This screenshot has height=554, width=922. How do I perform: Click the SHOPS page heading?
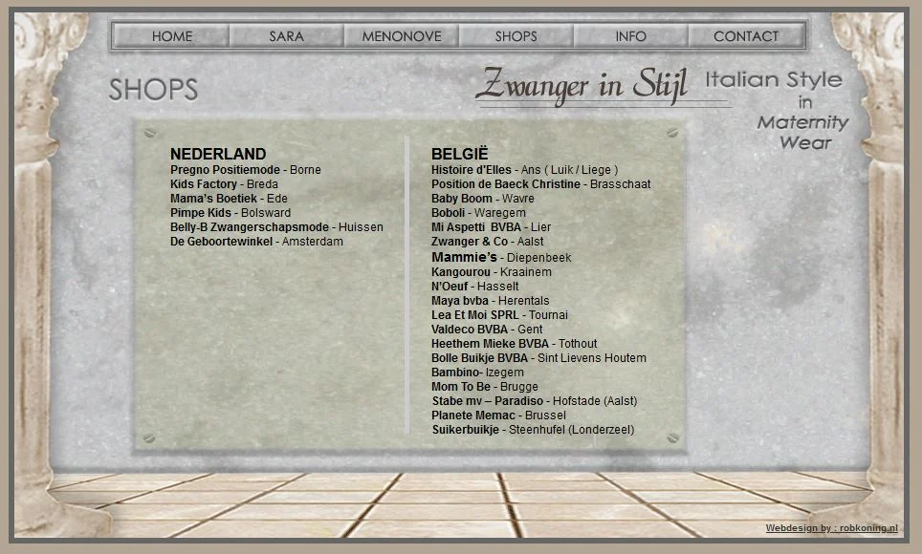point(153,90)
